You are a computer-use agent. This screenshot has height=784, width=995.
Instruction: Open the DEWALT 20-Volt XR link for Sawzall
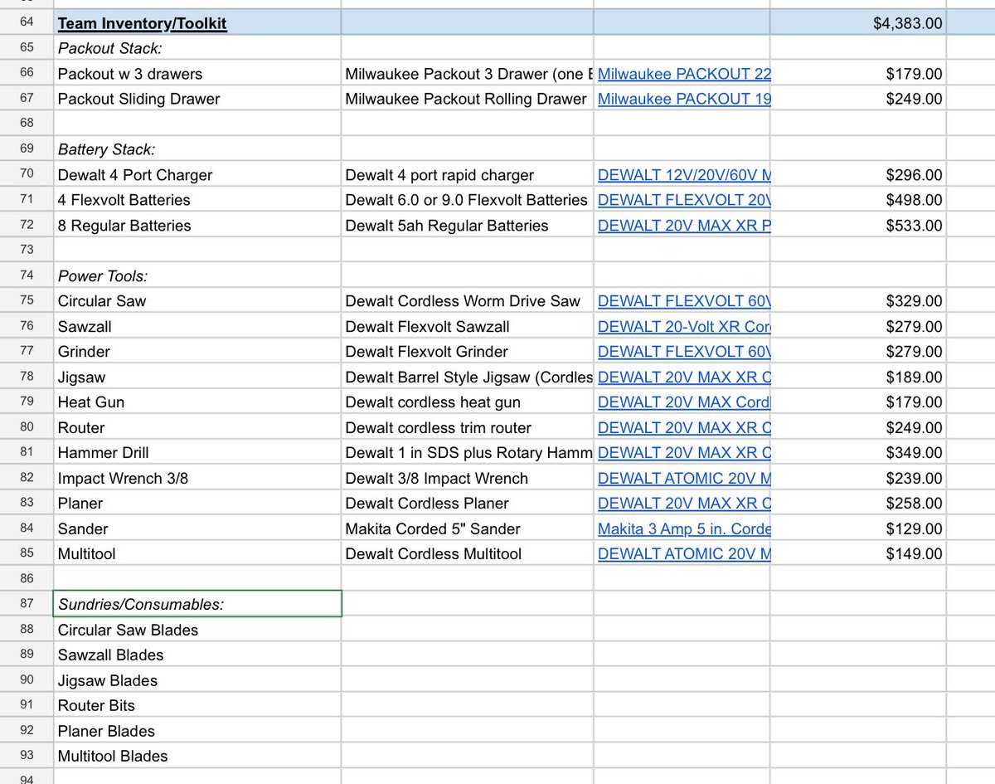tap(683, 327)
